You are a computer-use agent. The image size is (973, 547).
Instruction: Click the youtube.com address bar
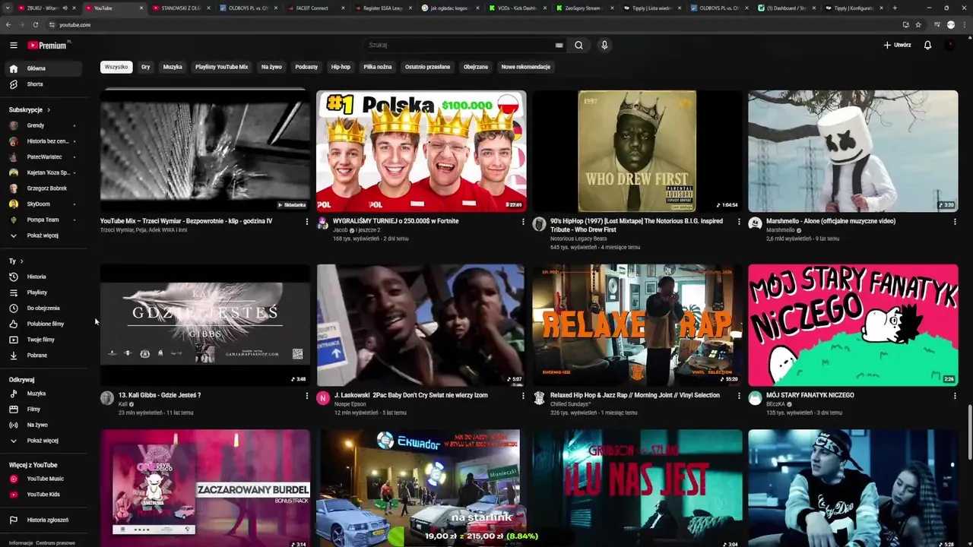(x=471, y=25)
